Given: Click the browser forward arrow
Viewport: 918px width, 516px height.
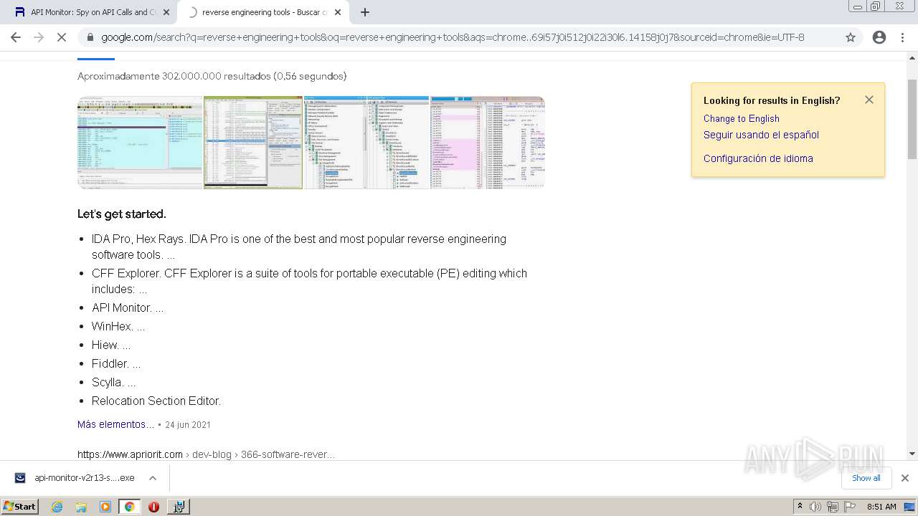Looking at the screenshot, I should (39, 37).
